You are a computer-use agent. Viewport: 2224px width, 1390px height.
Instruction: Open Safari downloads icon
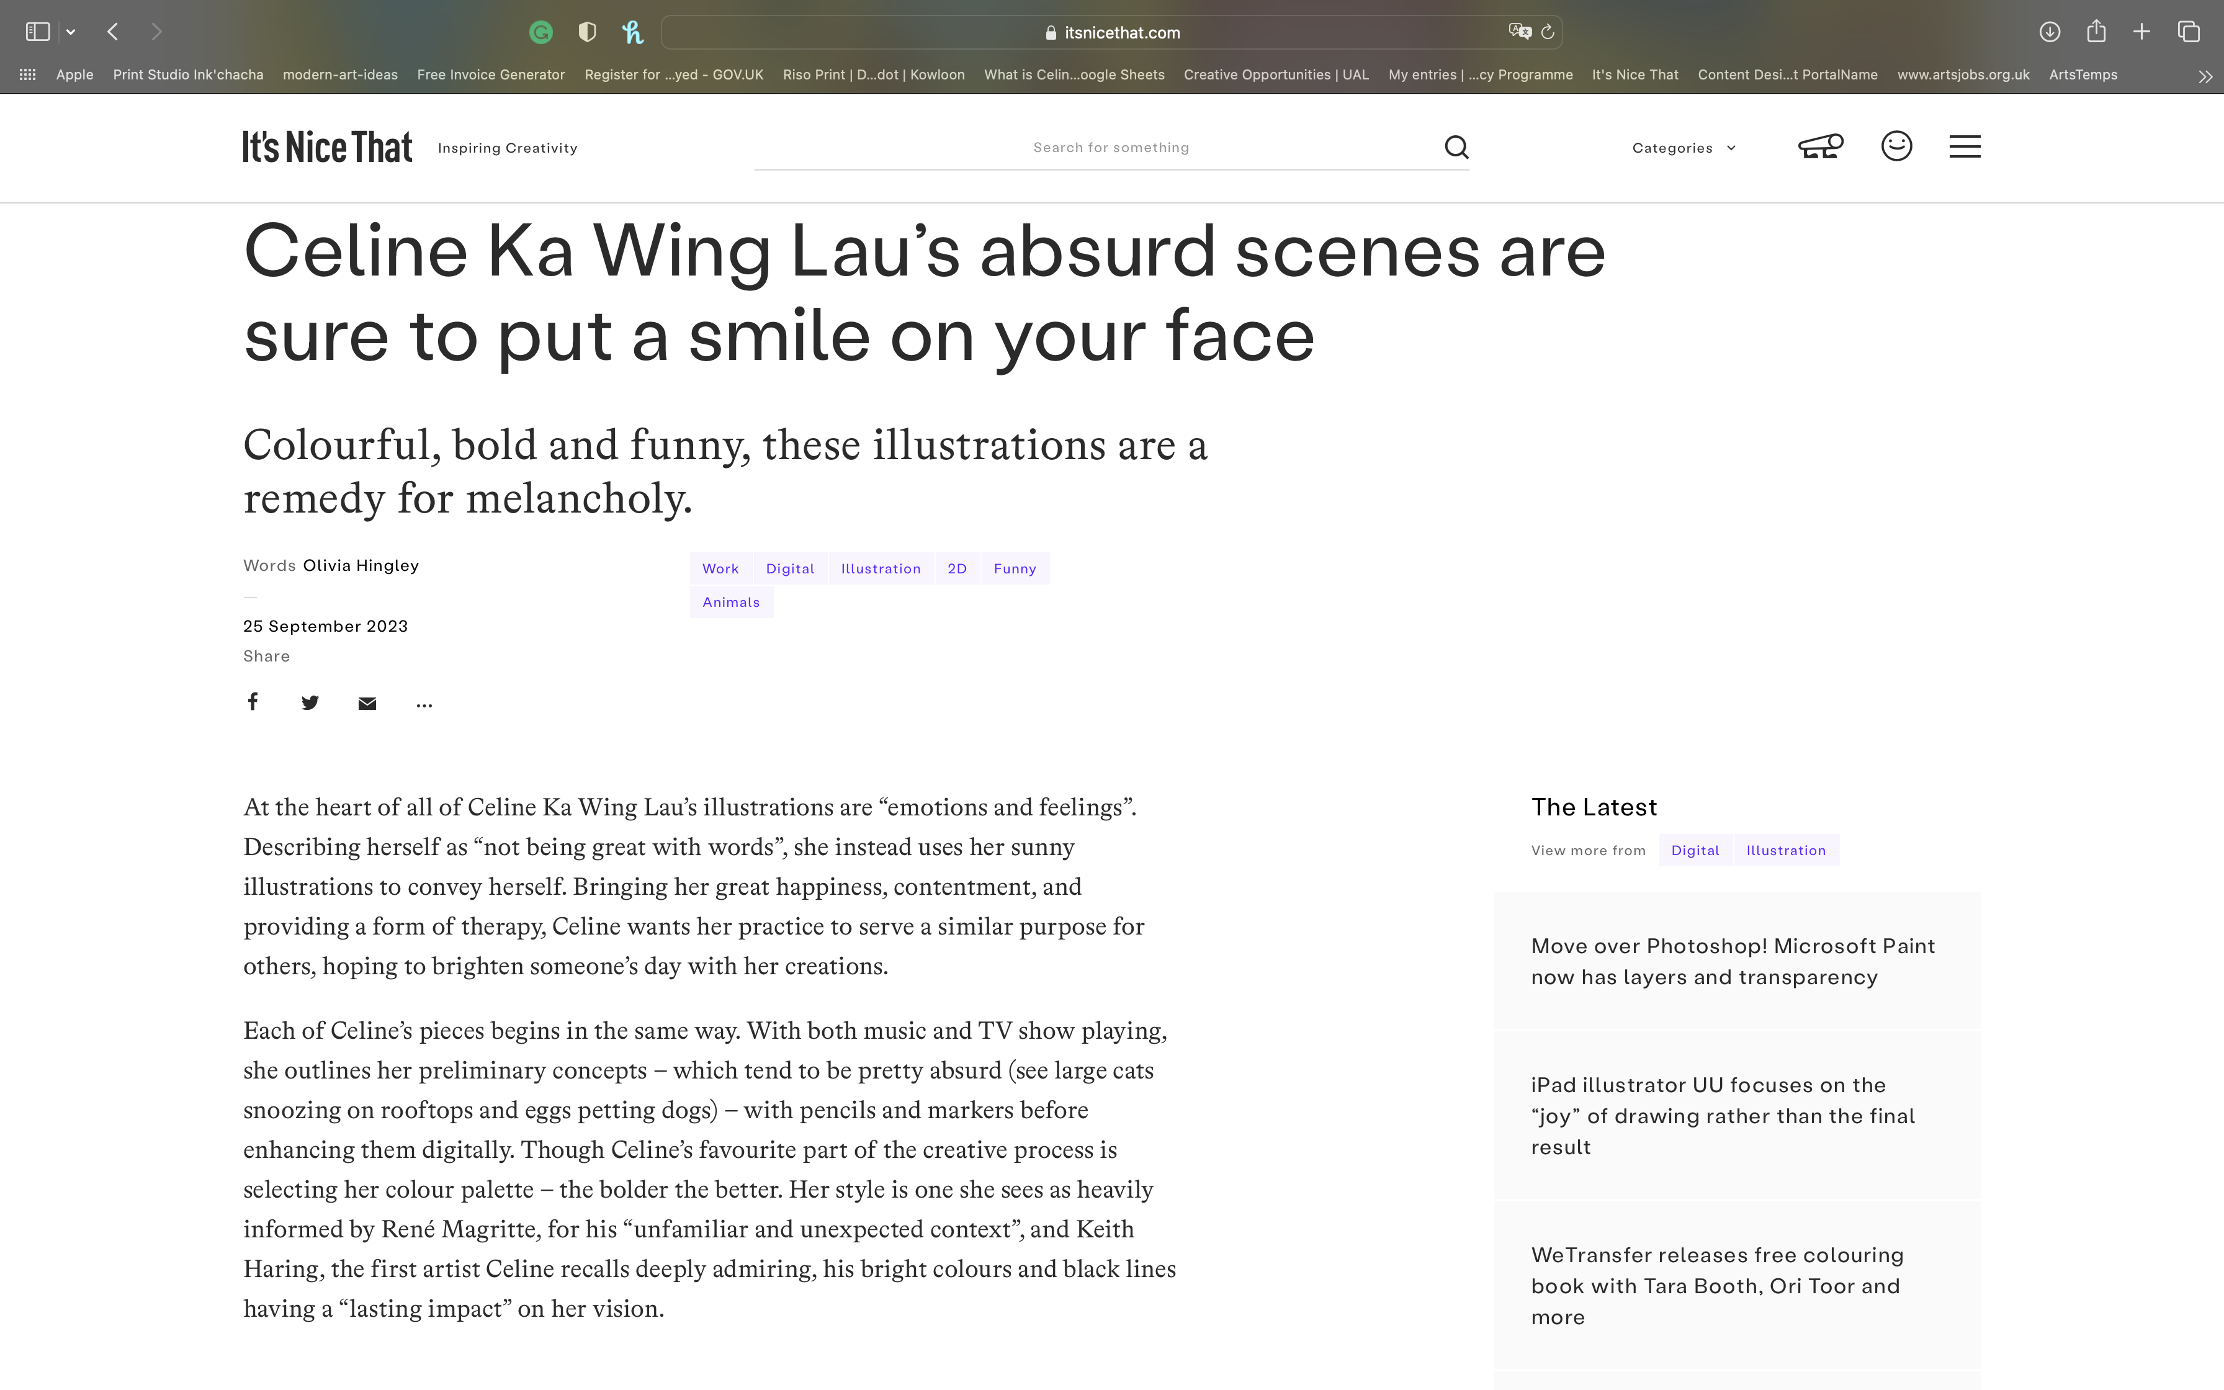tap(2048, 32)
